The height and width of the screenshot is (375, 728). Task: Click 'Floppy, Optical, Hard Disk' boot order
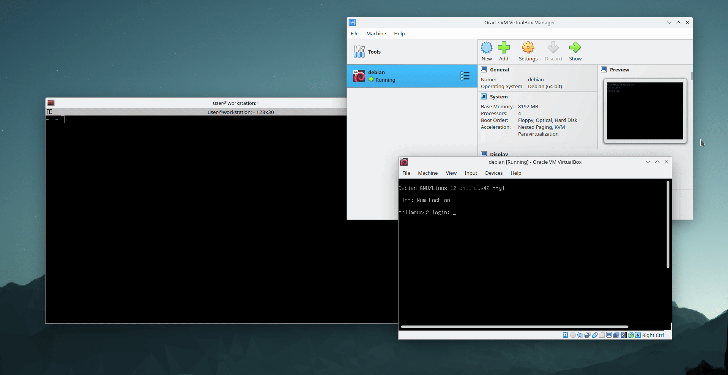click(x=547, y=120)
